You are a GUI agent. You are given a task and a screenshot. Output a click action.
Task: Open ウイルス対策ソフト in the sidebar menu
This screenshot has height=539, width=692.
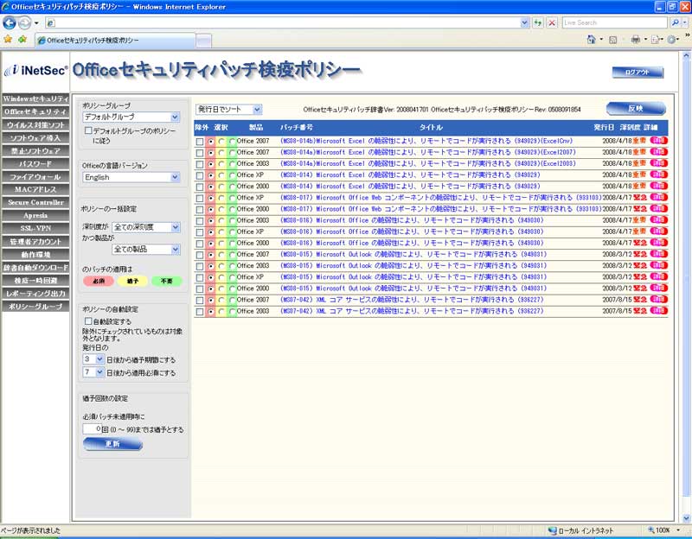coord(35,124)
